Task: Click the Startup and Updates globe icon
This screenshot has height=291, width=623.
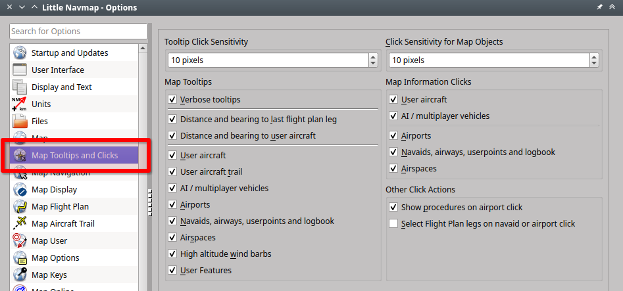Action: pyautogui.click(x=20, y=53)
